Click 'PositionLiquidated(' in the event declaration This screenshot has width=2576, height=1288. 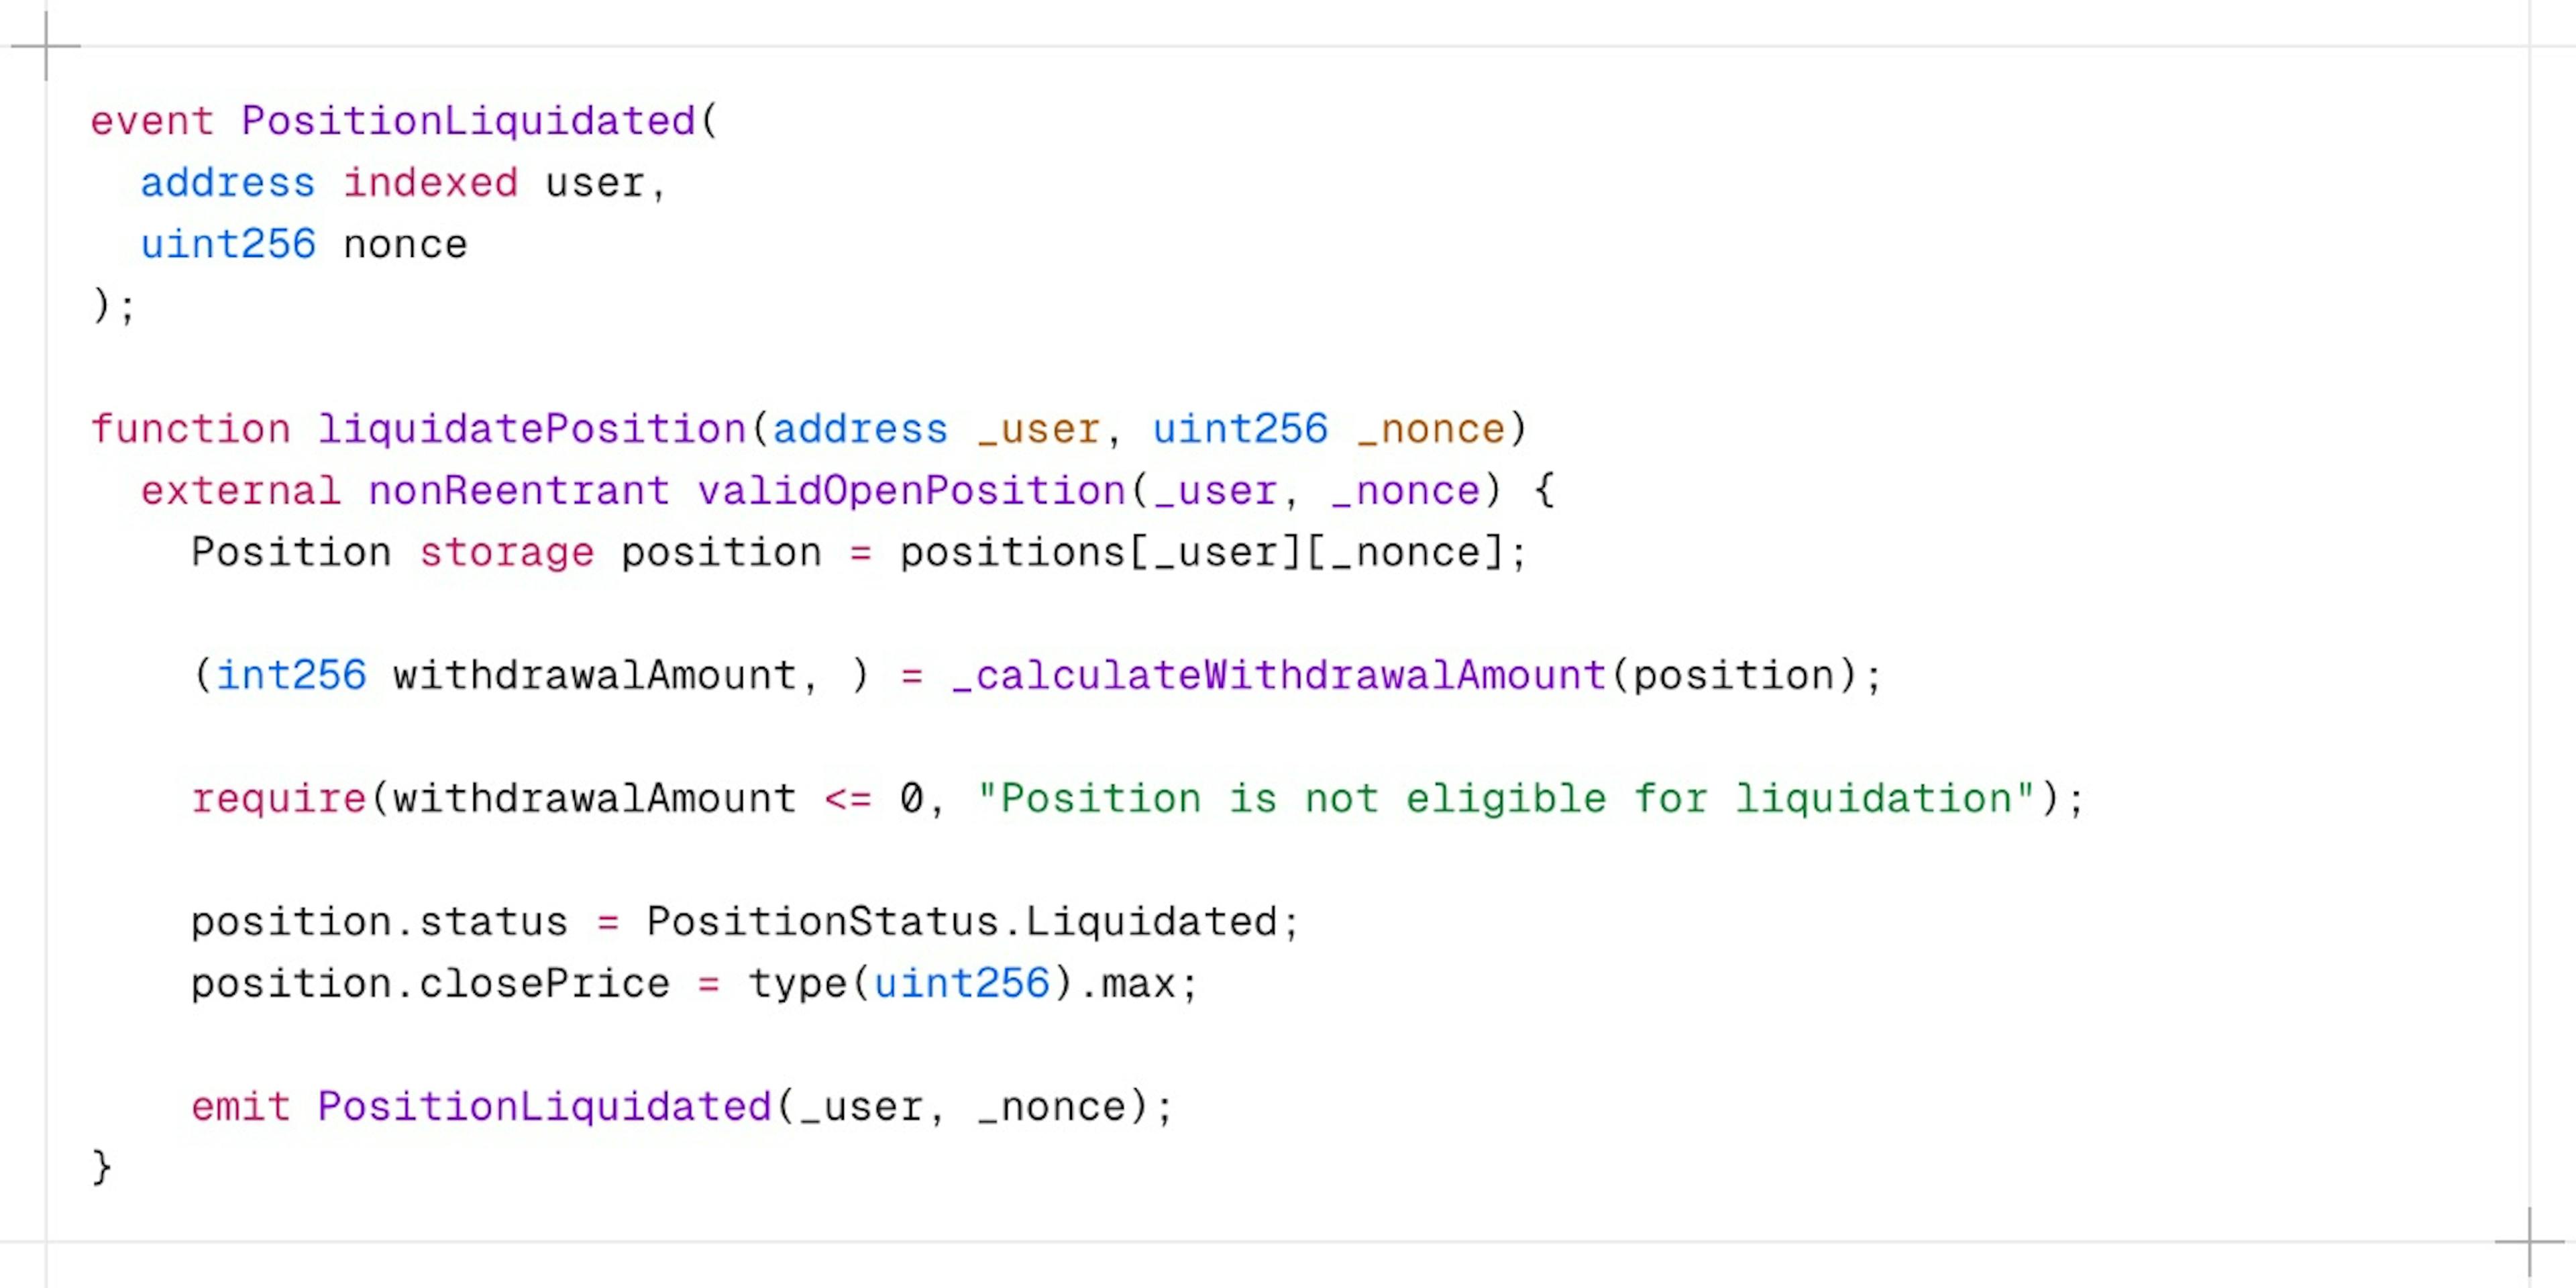click(x=480, y=122)
